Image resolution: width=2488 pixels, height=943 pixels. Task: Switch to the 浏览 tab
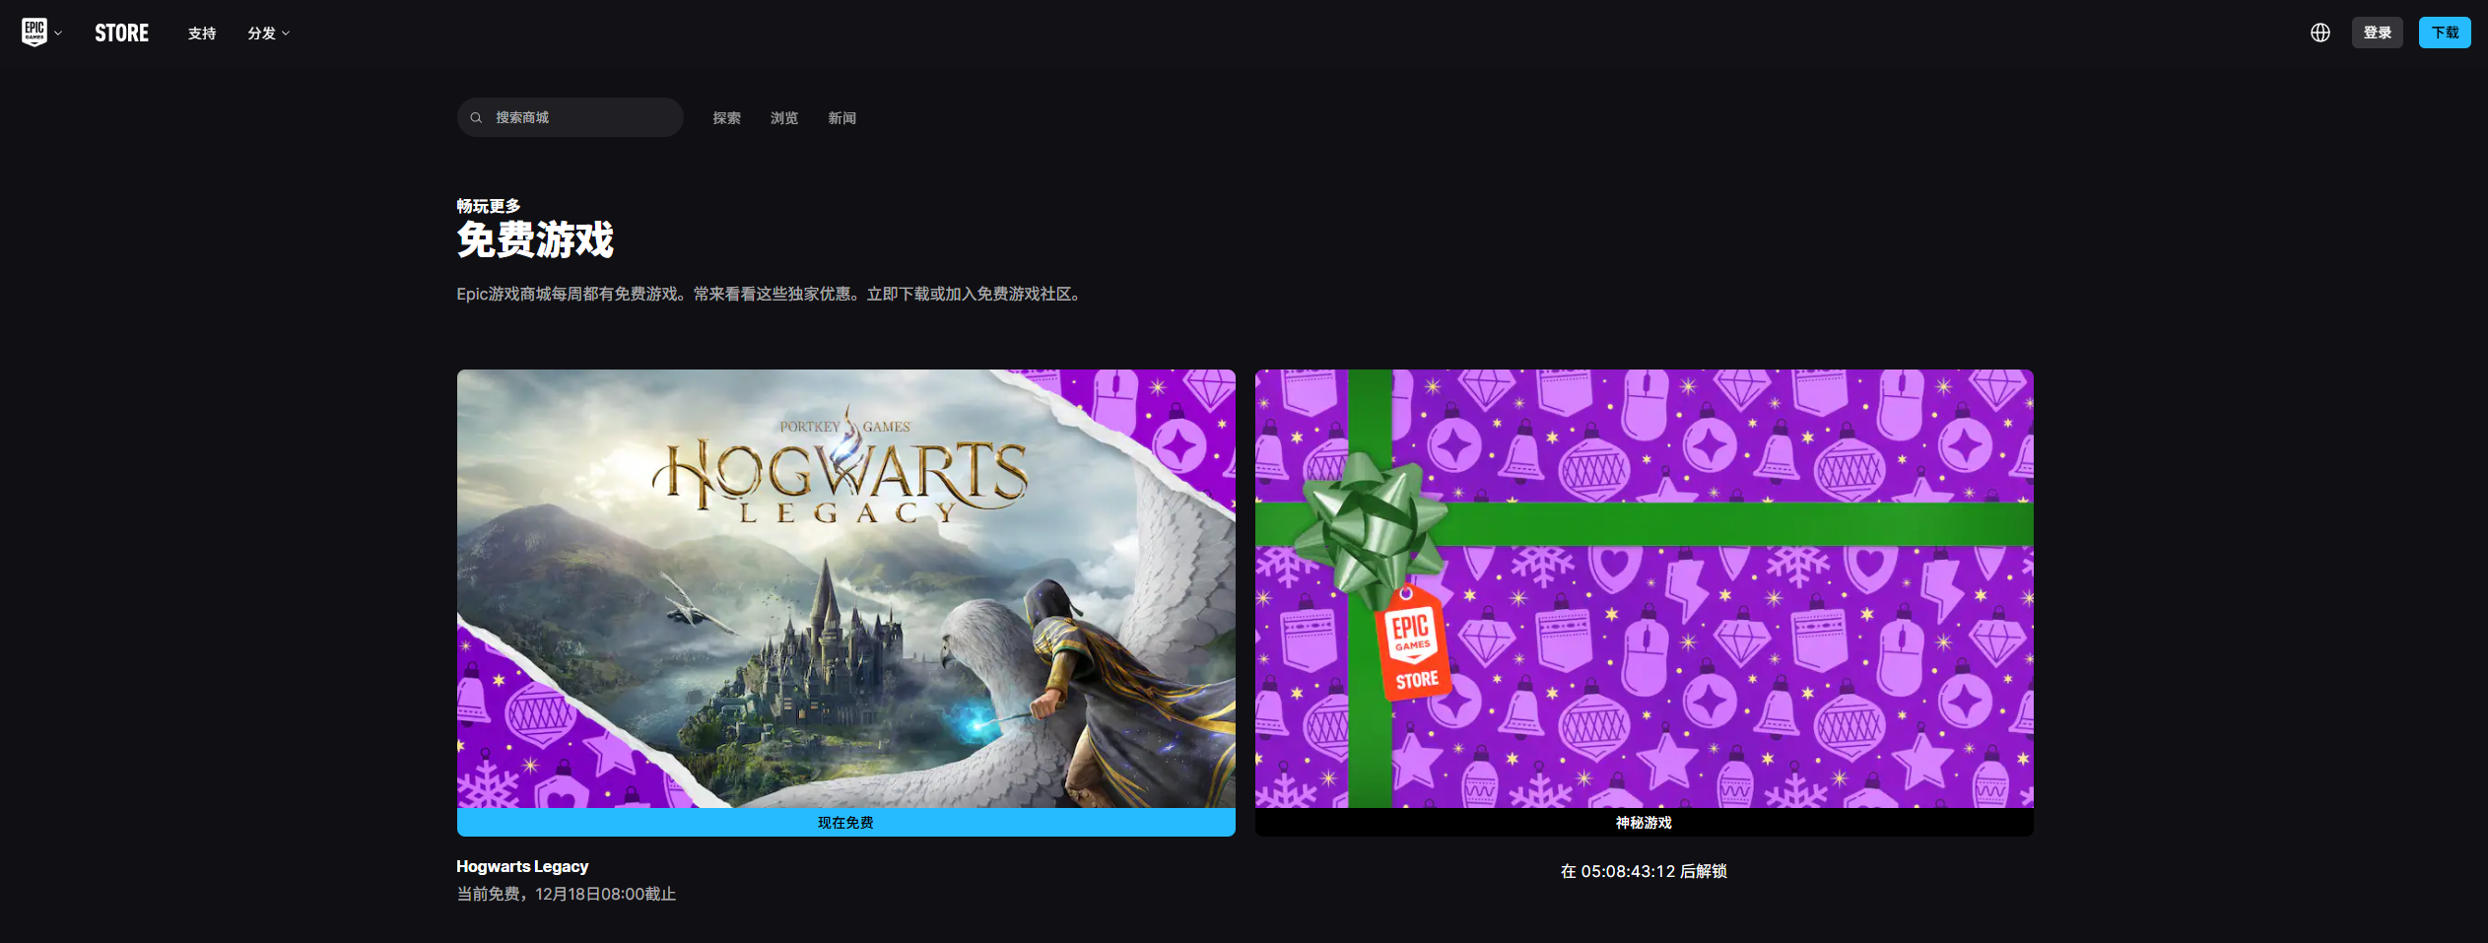[x=784, y=118]
